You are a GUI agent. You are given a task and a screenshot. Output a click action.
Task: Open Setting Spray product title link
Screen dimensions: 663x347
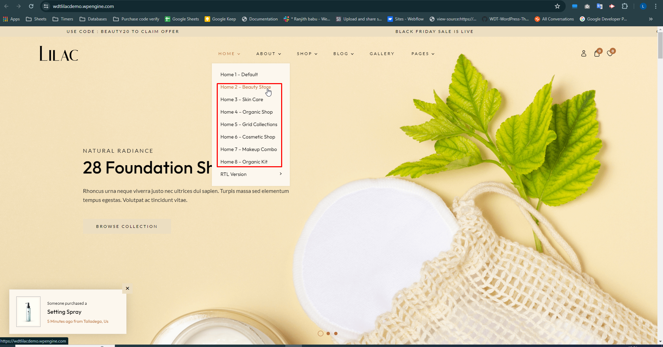64,312
